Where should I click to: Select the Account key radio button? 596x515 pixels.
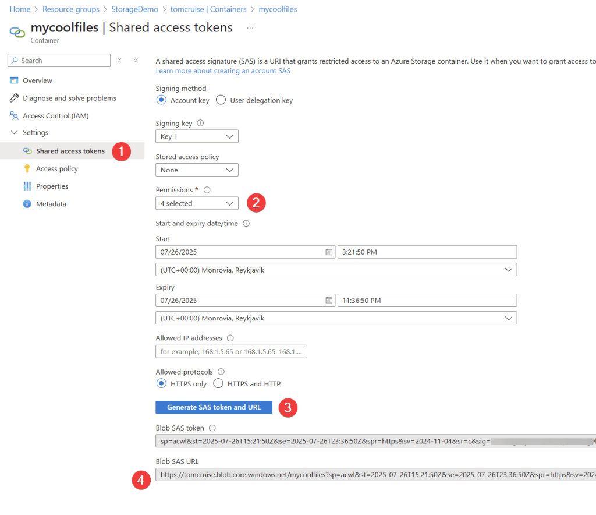point(162,100)
